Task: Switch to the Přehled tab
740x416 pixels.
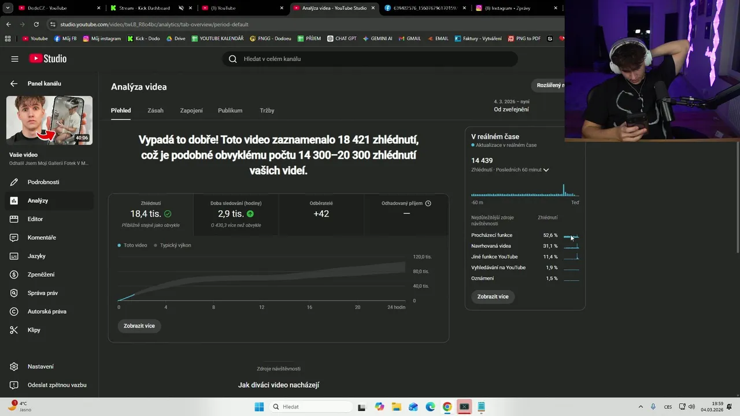Action: (121, 110)
